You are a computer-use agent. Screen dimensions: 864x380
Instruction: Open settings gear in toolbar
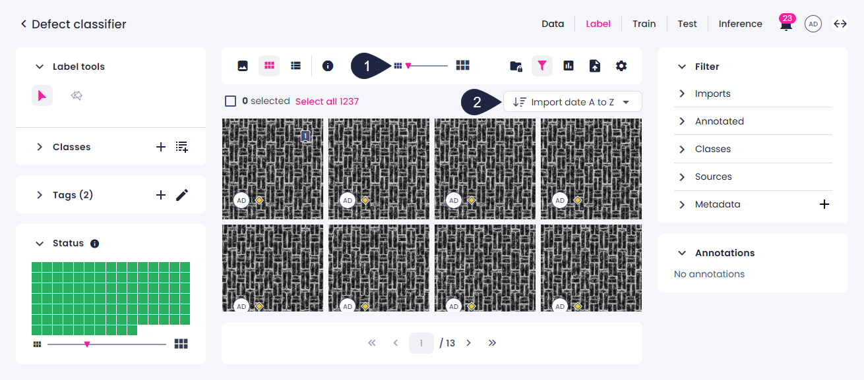[621, 66]
